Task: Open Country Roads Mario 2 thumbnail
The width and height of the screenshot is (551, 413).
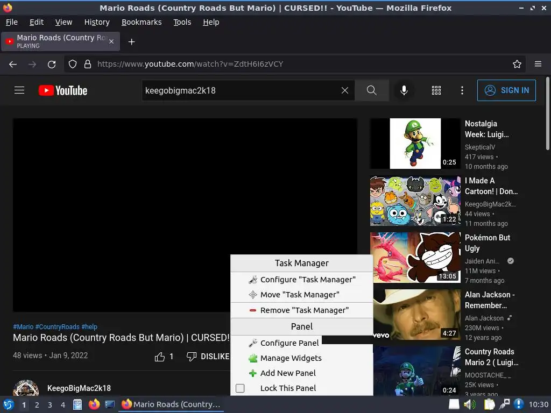Action: (417, 371)
